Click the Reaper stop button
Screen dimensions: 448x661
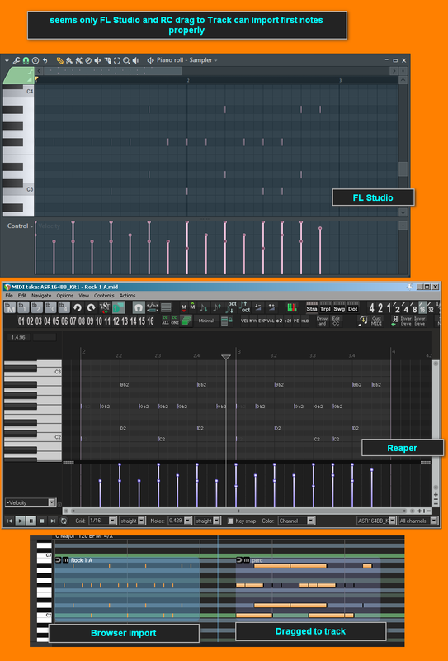pyautogui.click(x=42, y=521)
